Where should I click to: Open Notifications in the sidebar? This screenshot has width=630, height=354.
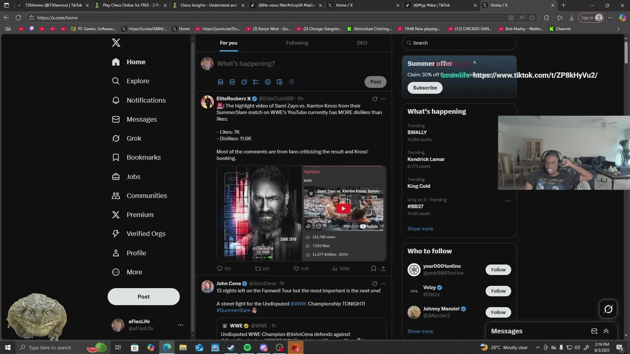click(139, 100)
